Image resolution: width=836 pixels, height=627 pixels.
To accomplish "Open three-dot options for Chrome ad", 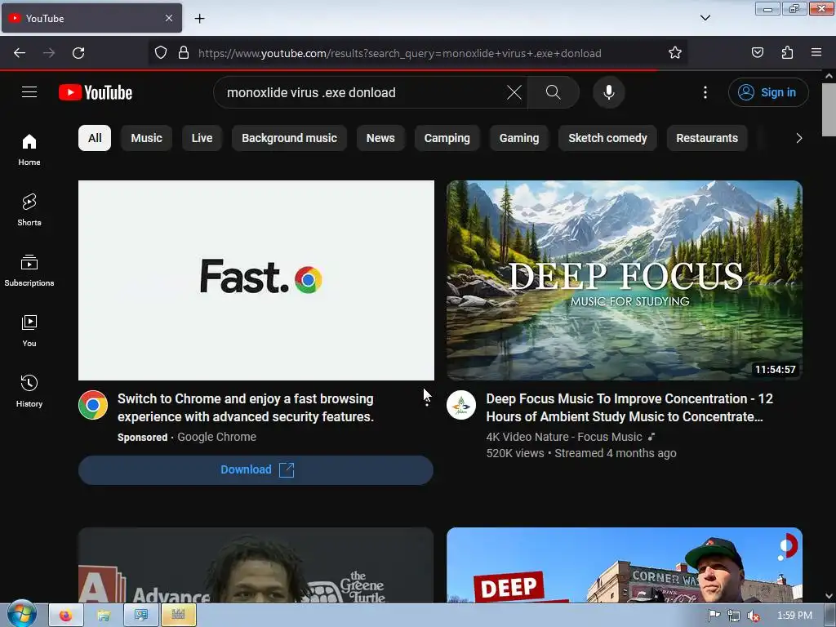I will point(426,398).
